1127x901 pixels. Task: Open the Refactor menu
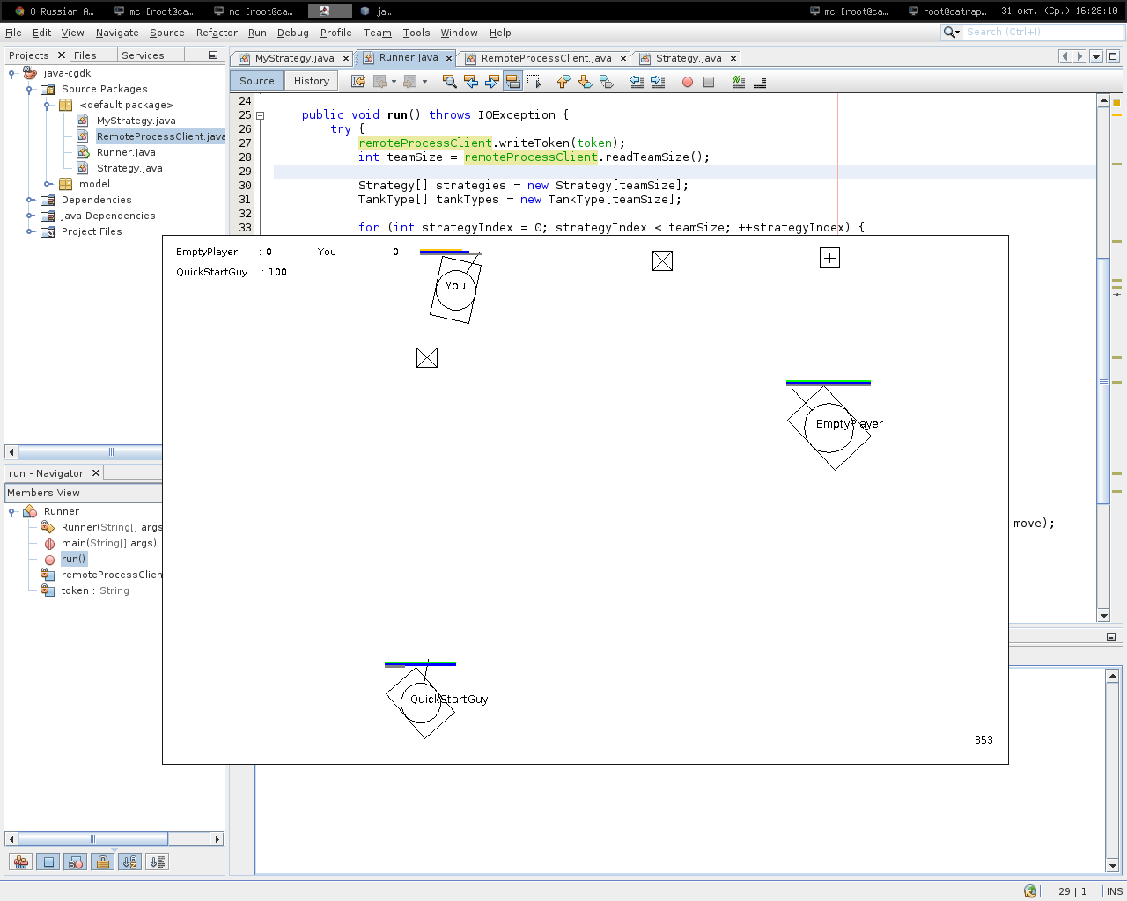tap(217, 33)
